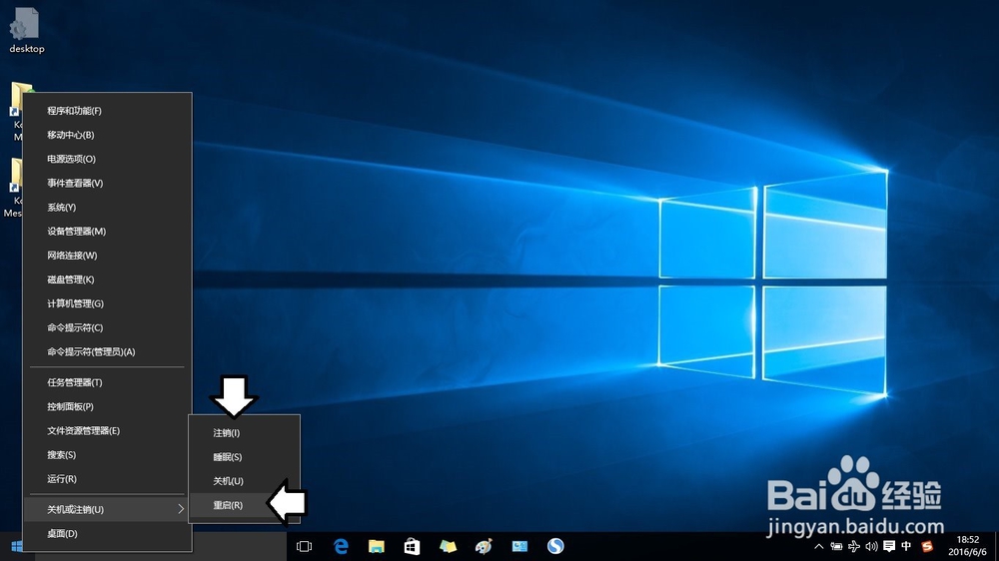Open 电源选项(O)
The image size is (999, 561).
(x=107, y=159)
